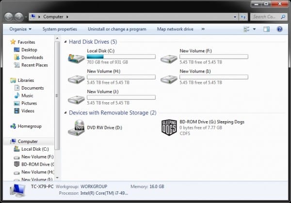
Task: Click the sidebar scrollbar down arrow
Action: click(57, 178)
